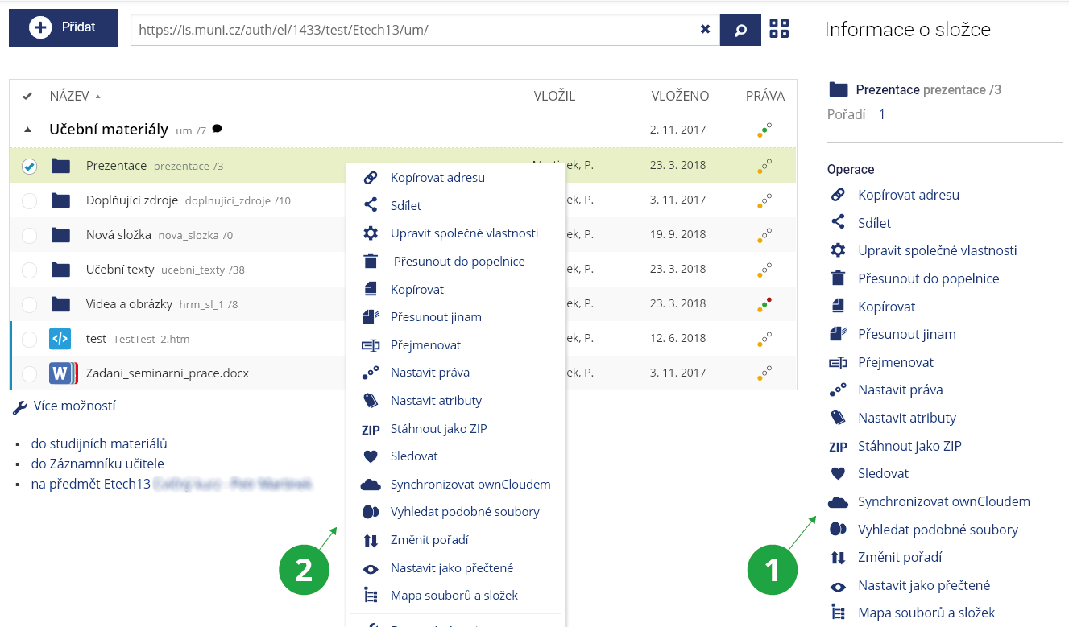Click the magnifier search button beside address bar

pyautogui.click(x=741, y=30)
